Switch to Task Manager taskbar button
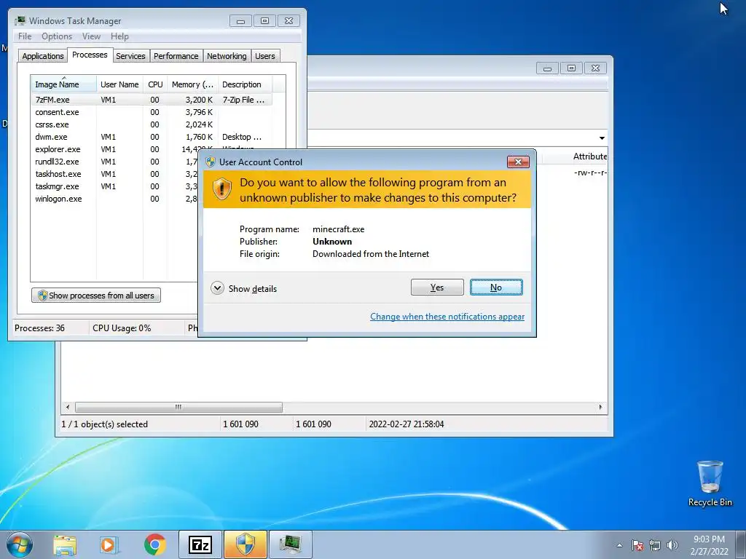 pos(291,544)
